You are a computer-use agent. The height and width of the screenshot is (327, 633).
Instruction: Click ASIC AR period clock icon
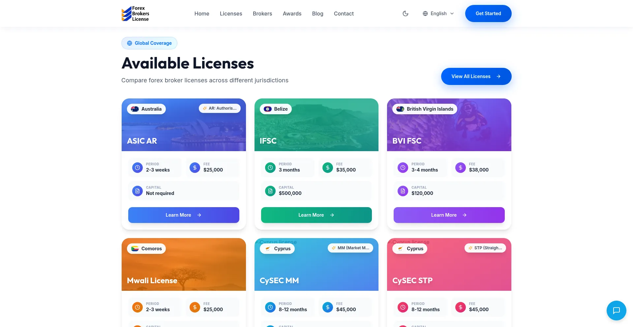(137, 168)
